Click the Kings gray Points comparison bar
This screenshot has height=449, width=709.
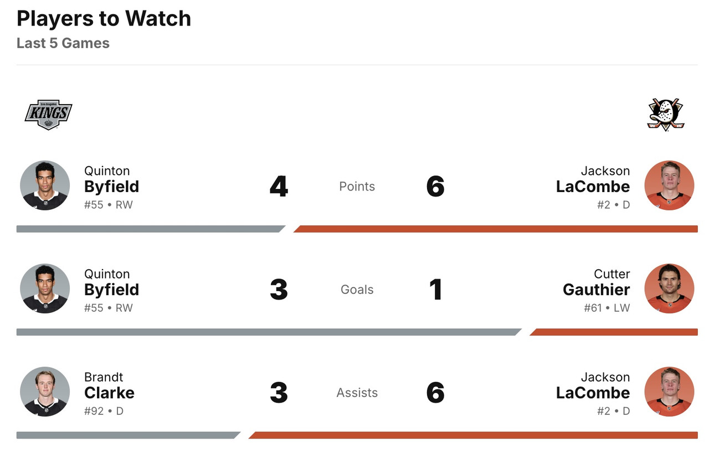(150, 229)
